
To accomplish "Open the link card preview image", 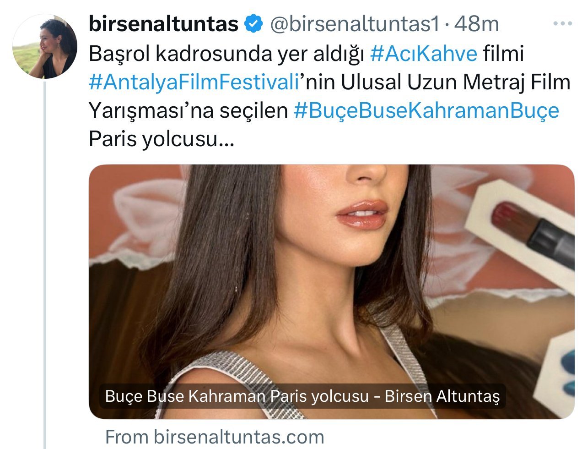I will point(331,291).
